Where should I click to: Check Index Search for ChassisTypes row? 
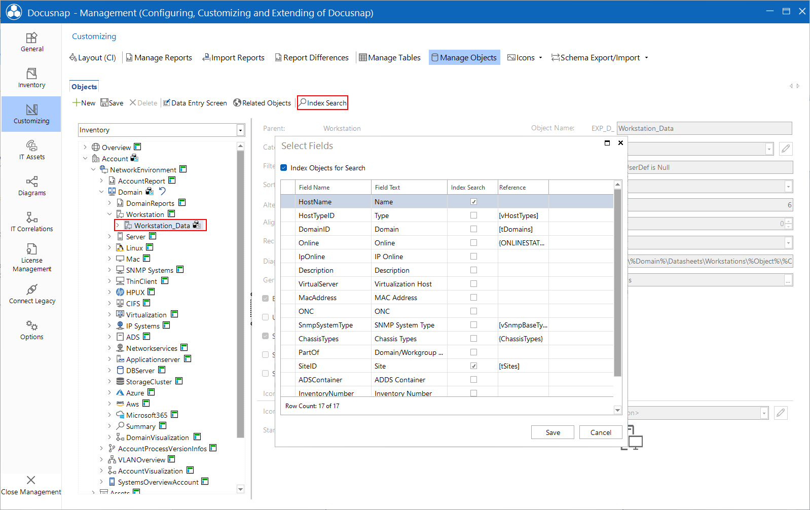473,339
